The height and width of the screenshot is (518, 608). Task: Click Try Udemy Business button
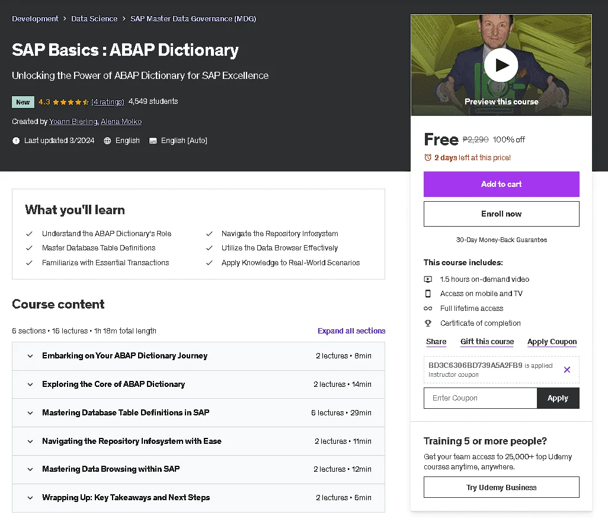pos(501,487)
